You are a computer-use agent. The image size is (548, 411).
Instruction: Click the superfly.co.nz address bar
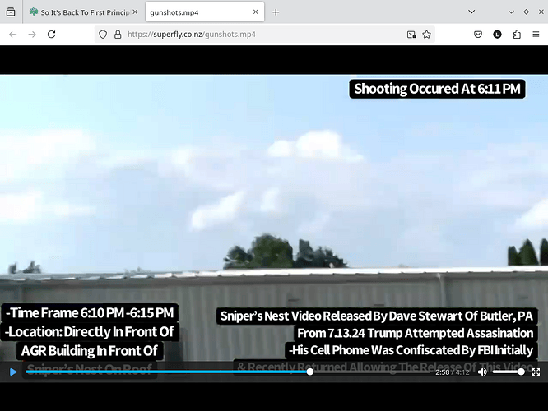coord(263,35)
